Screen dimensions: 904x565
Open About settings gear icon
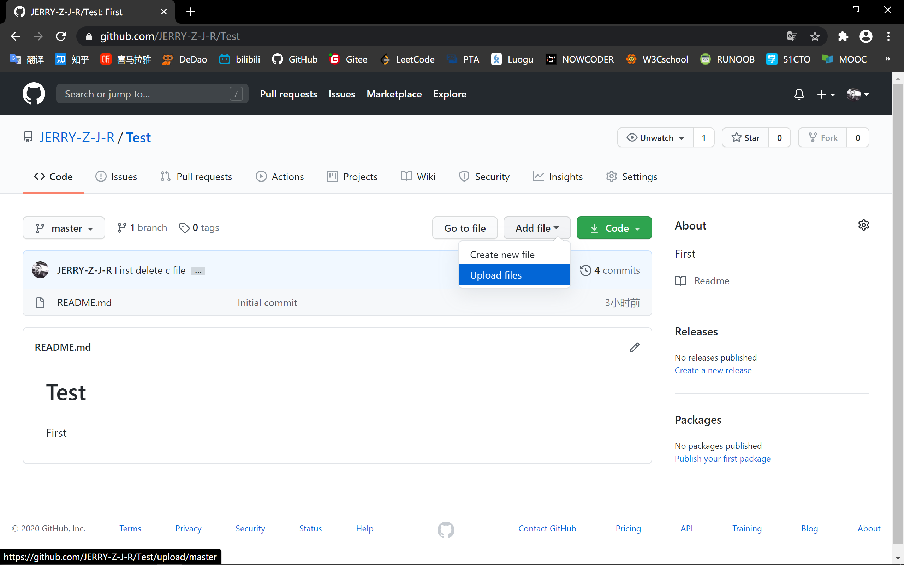(x=863, y=225)
